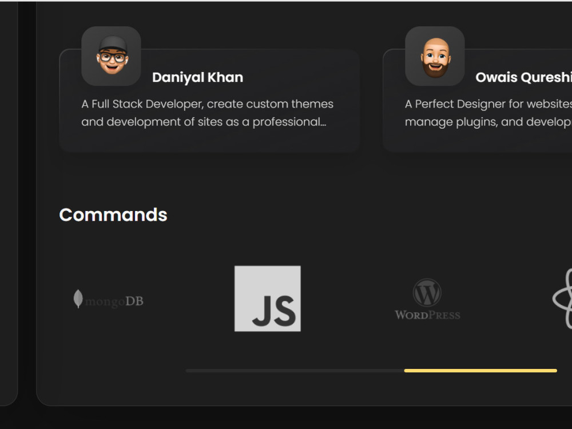Image resolution: width=572 pixels, height=429 pixels.
Task: Click the React atom logo
Action: [562, 299]
